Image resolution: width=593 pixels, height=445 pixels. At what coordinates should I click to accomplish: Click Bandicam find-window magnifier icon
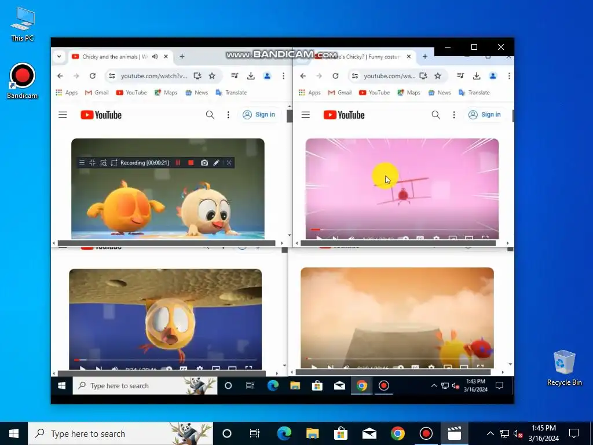(x=103, y=163)
